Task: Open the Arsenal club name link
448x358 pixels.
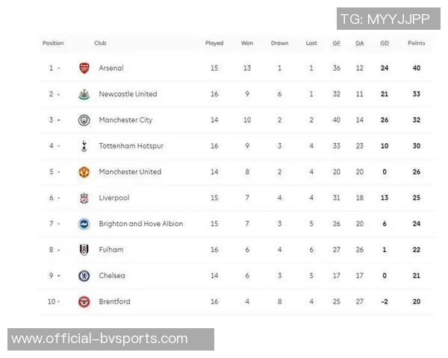Action: [111, 68]
